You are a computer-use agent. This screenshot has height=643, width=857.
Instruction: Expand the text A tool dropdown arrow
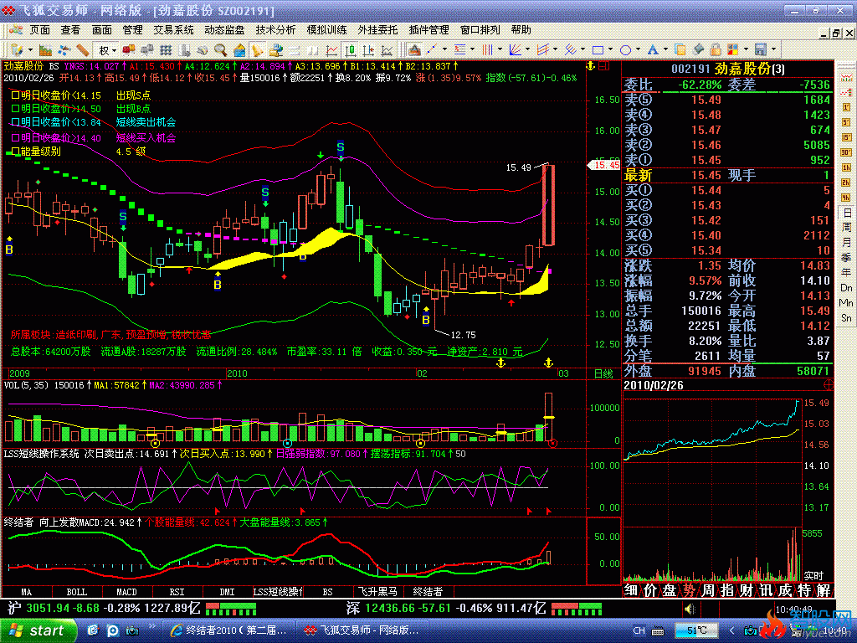coord(665,50)
